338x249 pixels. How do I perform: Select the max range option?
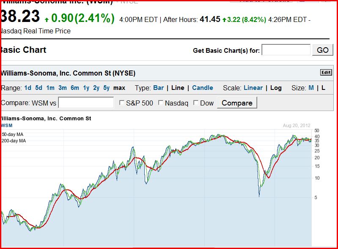tap(119, 88)
